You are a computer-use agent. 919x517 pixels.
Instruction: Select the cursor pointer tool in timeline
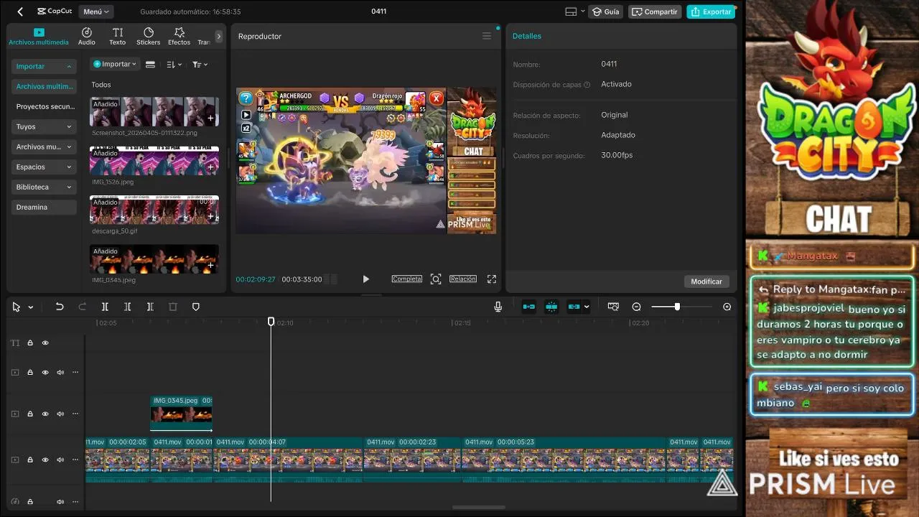click(16, 307)
